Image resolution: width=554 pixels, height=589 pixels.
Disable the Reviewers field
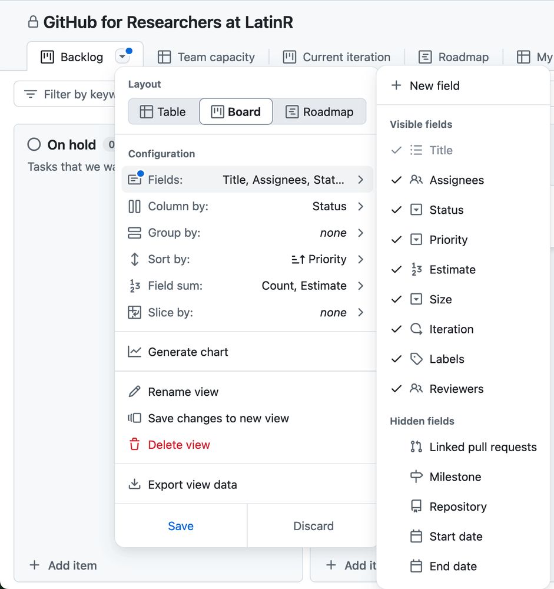(x=396, y=389)
